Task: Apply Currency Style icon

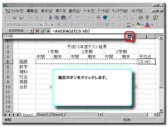Action: tap(108, 25)
